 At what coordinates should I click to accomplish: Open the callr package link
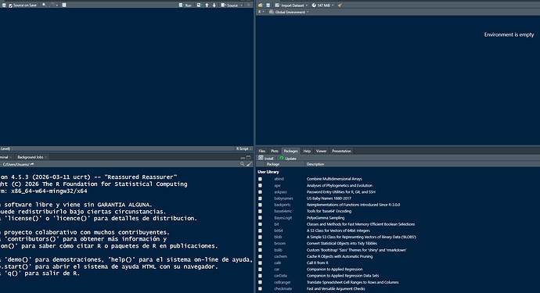[x=278, y=263]
